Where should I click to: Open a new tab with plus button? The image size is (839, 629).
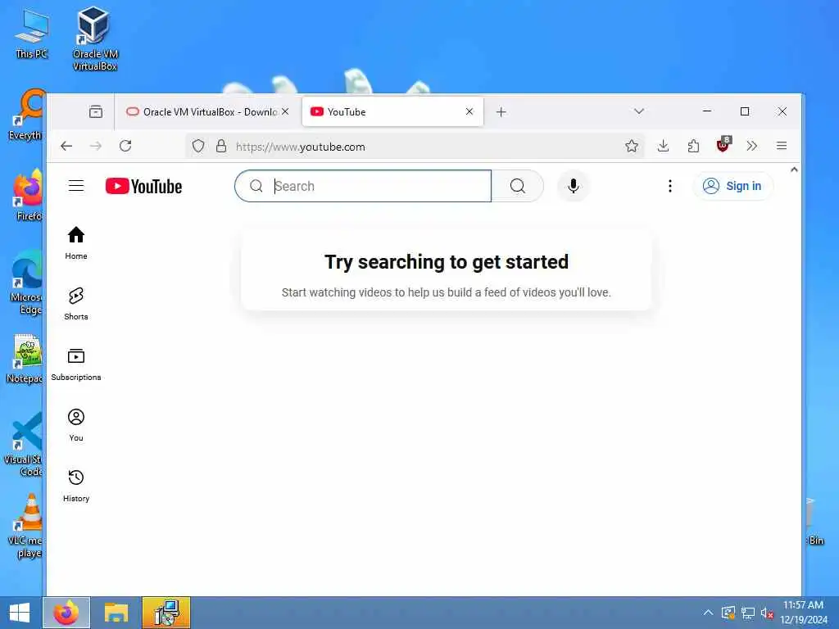(501, 111)
